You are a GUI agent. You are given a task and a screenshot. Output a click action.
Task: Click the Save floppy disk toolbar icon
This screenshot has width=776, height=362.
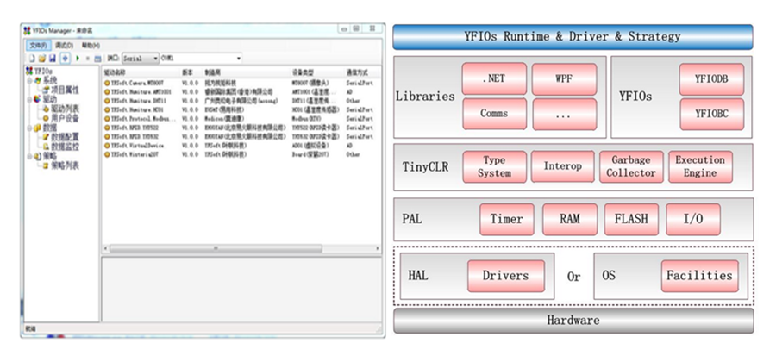(52, 59)
